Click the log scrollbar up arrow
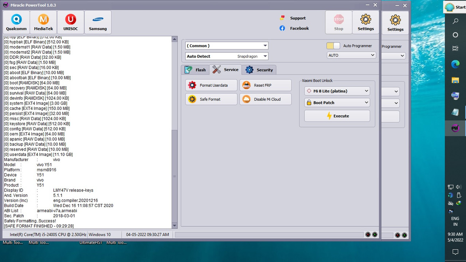Screen dimensions: 466x262 pyautogui.click(x=174, y=39)
